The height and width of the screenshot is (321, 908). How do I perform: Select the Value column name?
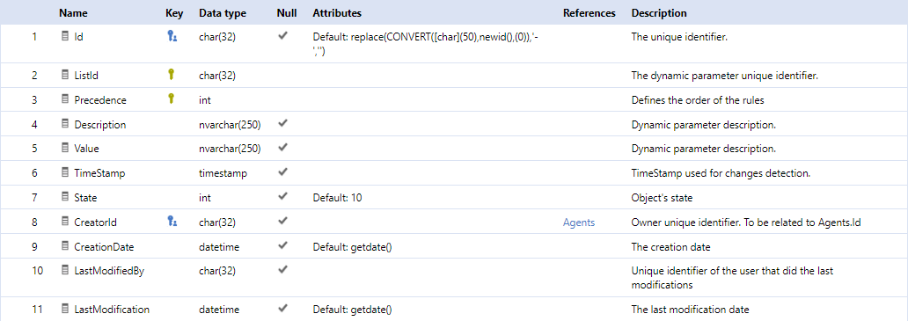[87, 149]
